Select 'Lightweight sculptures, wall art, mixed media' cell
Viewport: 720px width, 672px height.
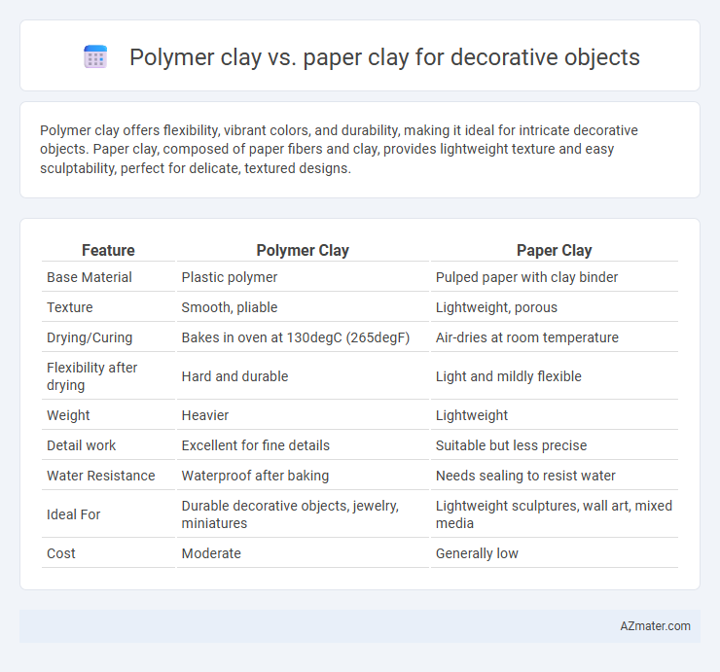pyautogui.click(x=555, y=514)
